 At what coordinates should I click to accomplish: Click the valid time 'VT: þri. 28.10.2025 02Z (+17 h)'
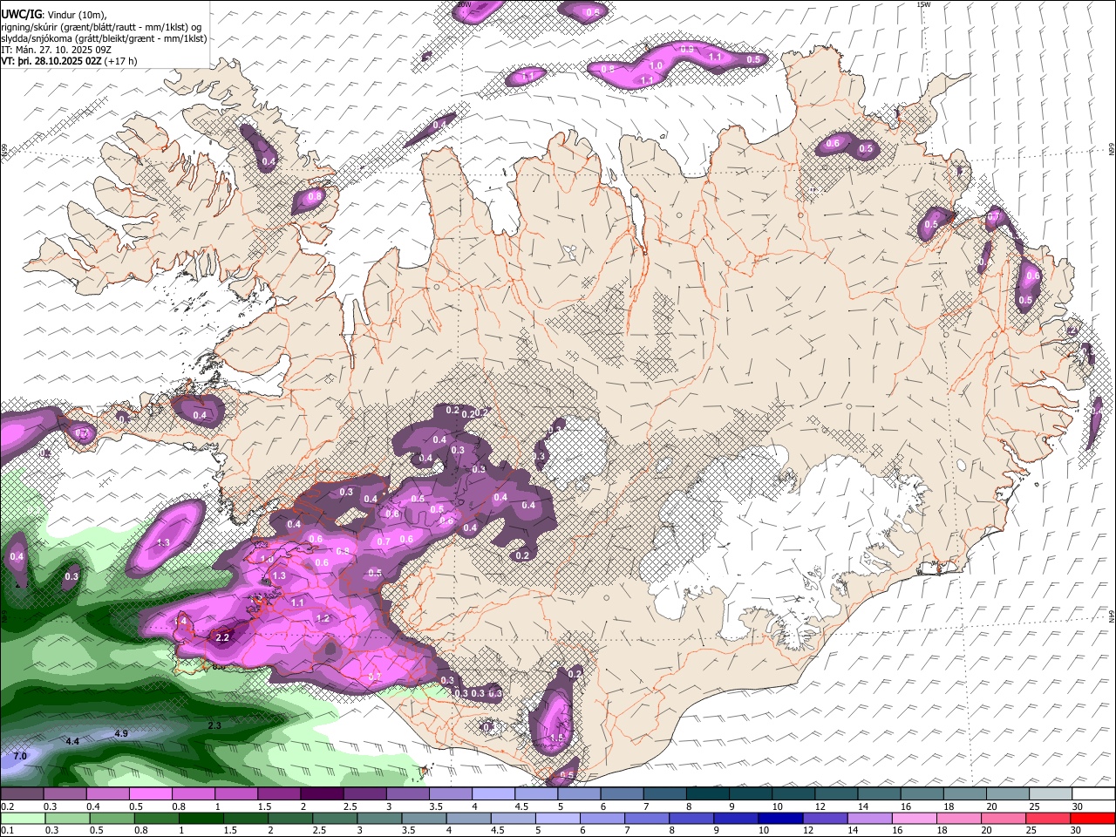coord(69,63)
